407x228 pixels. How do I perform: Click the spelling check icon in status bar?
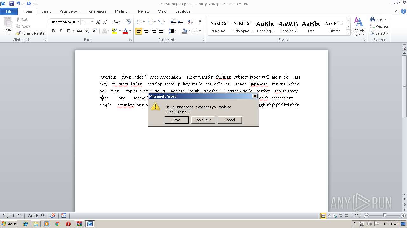click(53, 216)
